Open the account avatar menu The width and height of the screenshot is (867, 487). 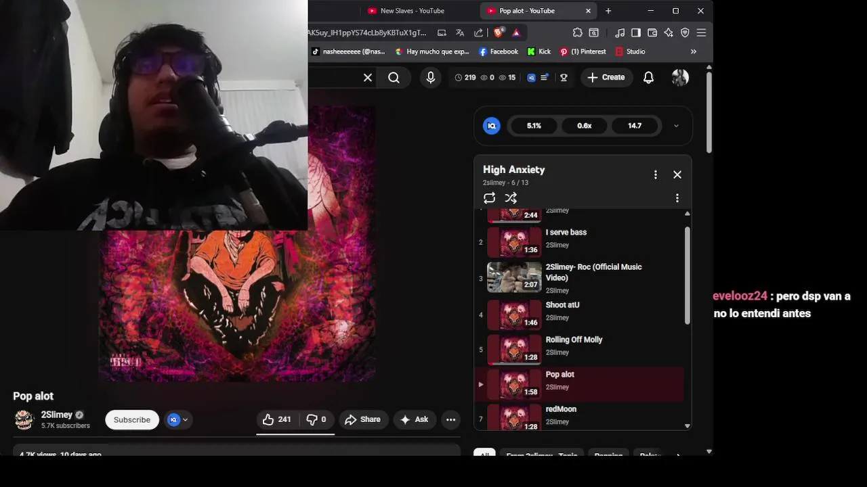click(680, 78)
